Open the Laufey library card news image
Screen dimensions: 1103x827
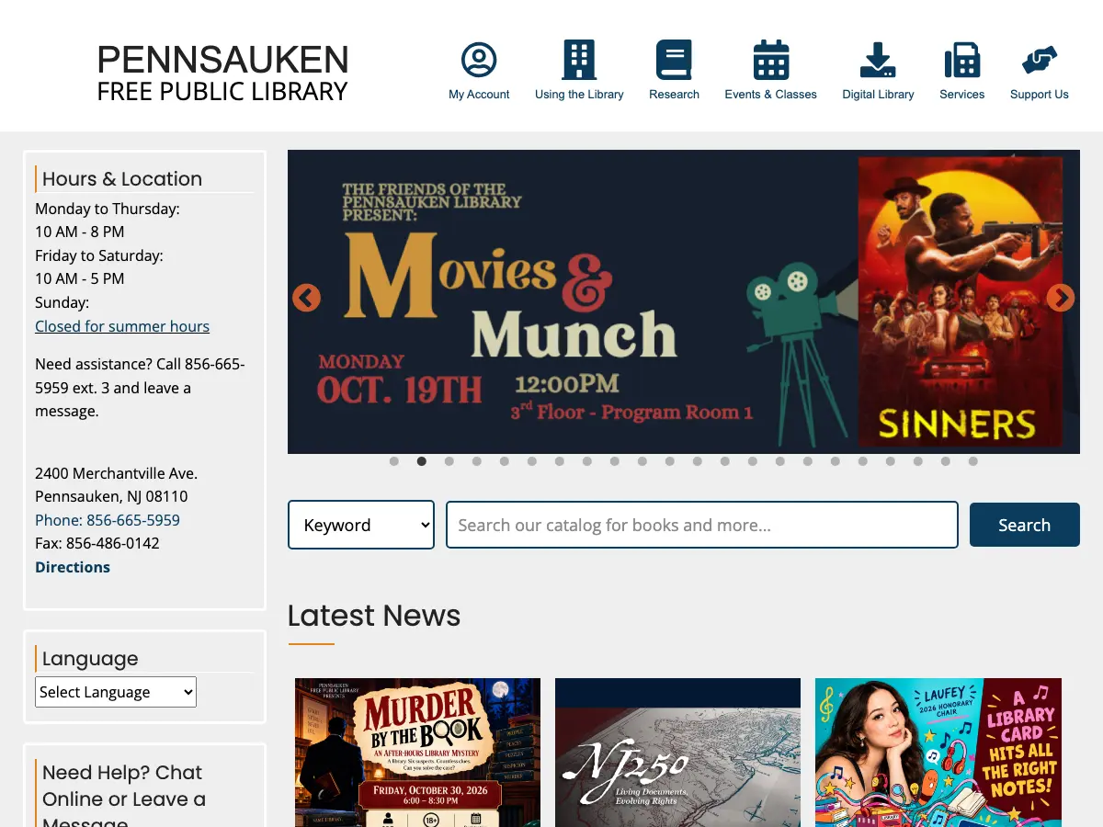click(938, 753)
